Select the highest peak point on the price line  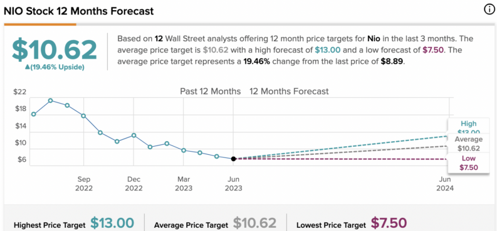click(50, 101)
